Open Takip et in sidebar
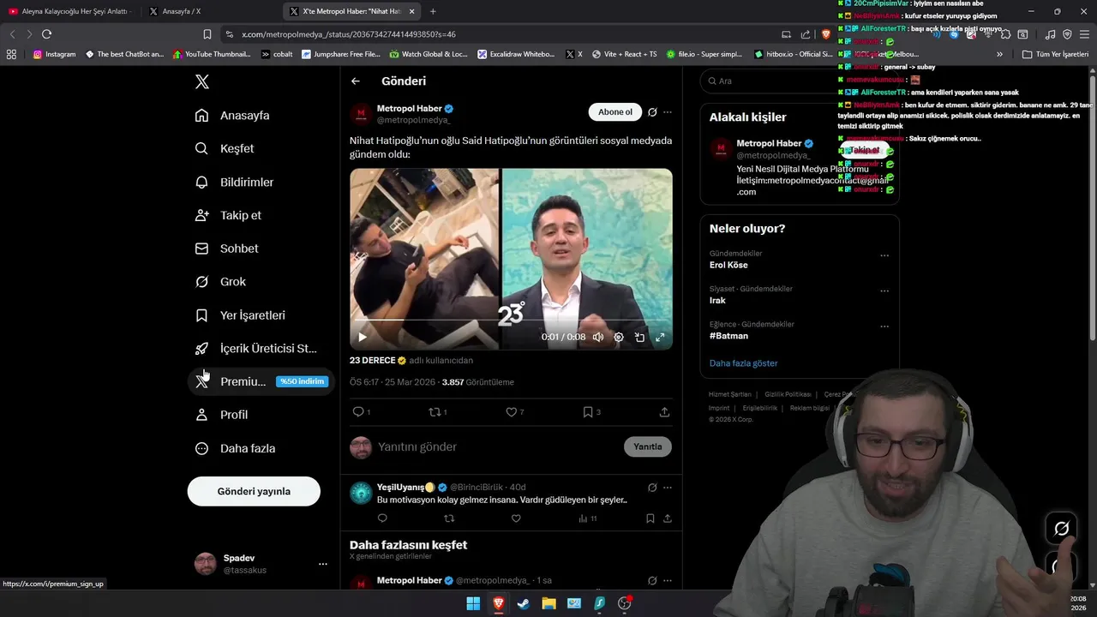 click(x=228, y=215)
